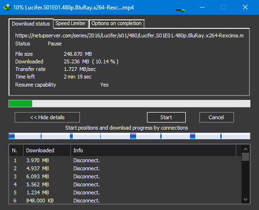The width and height of the screenshot is (259, 210).
Task: Open the Options on completion tab
Action: (x=116, y=24)
